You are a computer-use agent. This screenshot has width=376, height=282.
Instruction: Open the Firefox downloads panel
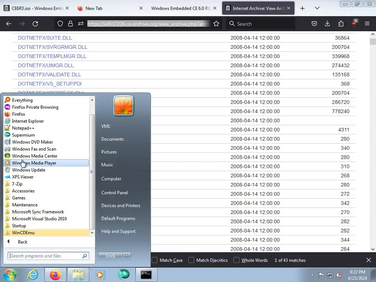coord(327,23)
